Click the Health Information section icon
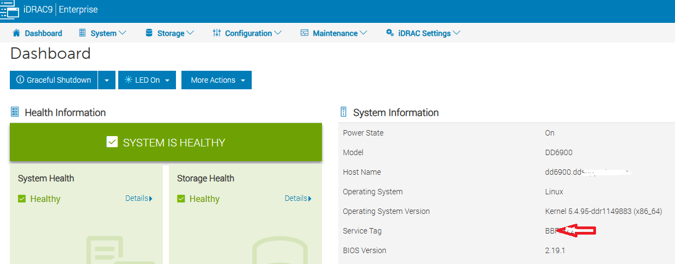675x264 pixels. click(15, 113)
